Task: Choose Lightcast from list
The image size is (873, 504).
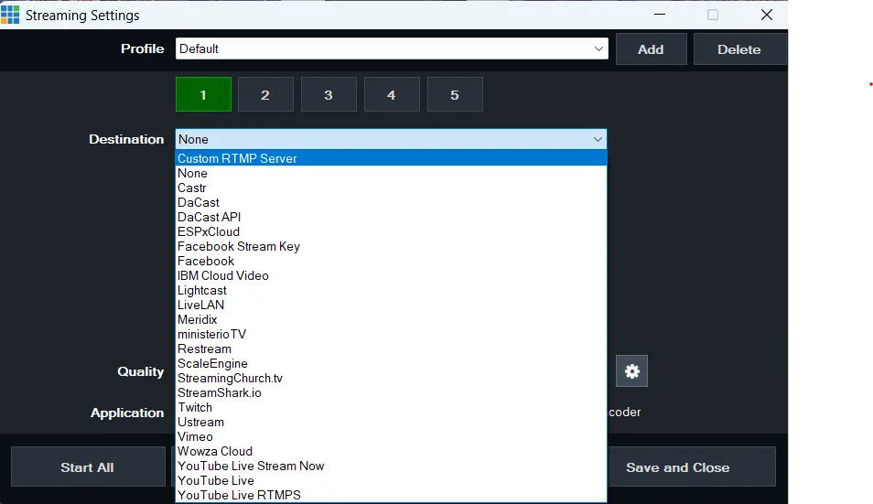Action: 391,290
